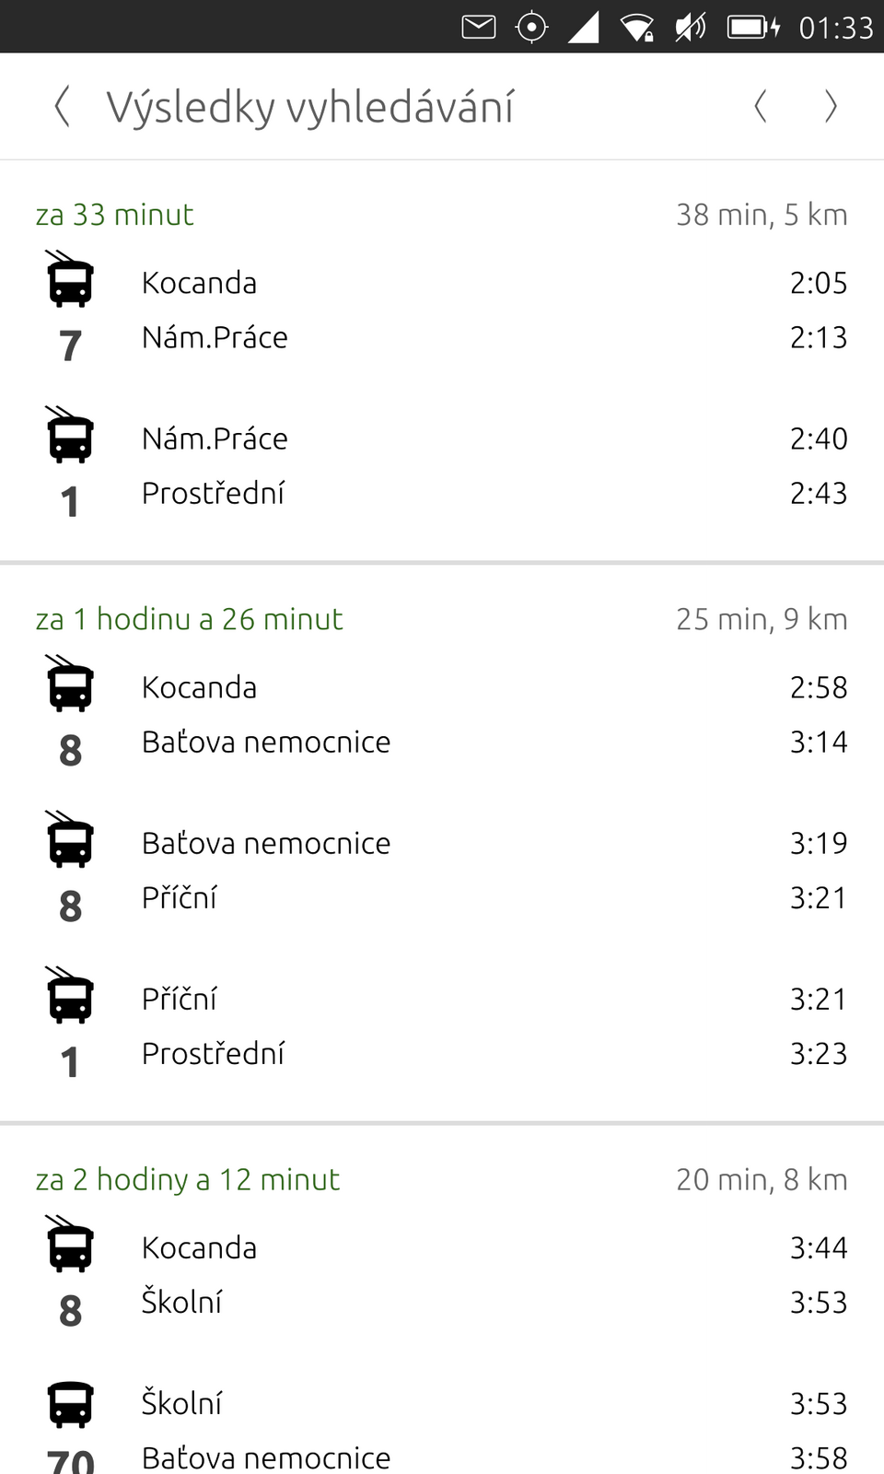Viewport: 884px width, 1474px height.
Task: Tap the 01:33 clock in status bar
Action: 835,28
